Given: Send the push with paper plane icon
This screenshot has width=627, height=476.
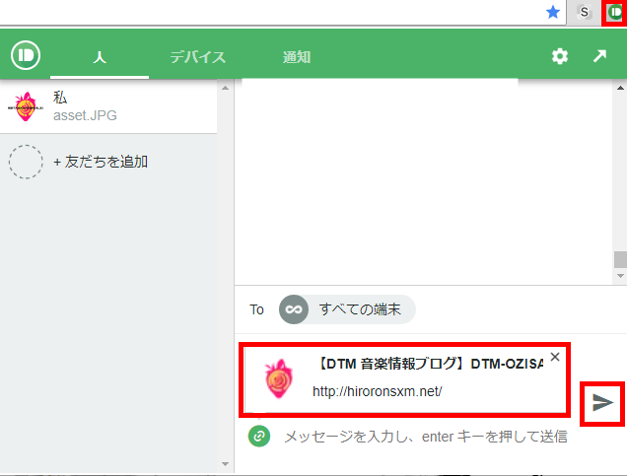Looking at the screenshot, I should click(602, 402).
